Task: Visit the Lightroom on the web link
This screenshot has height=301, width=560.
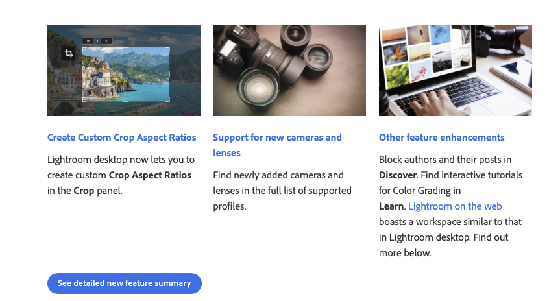Action: pyautogui.click(x=455, y=206)
